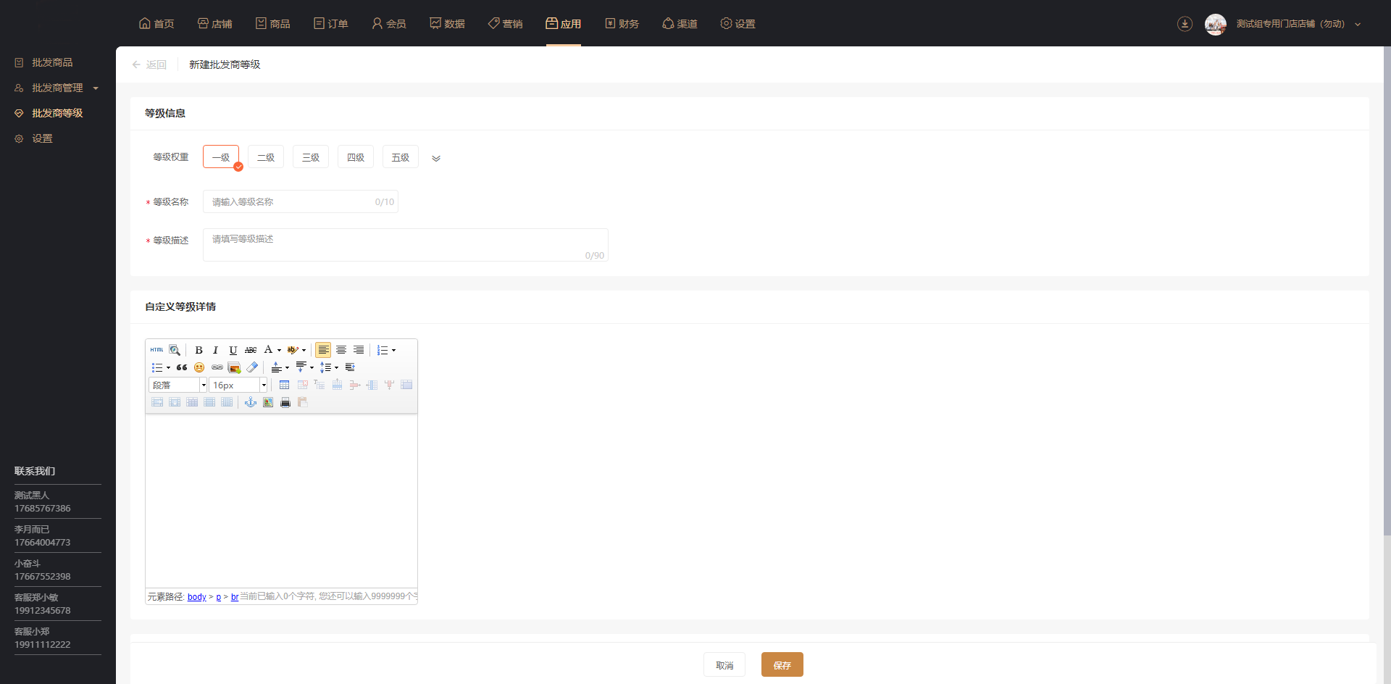Open the 订单 top menu

330,23
